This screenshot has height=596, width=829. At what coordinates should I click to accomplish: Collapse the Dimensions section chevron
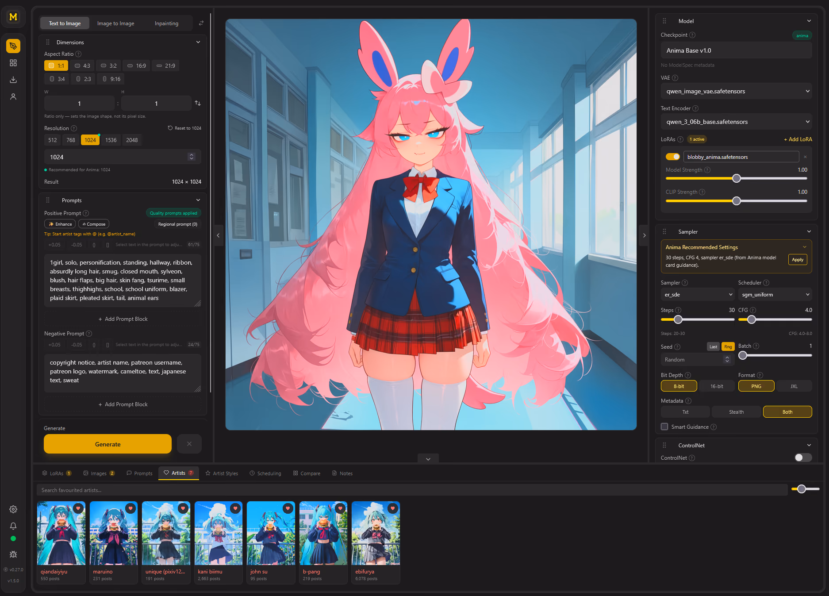[198, 42]
